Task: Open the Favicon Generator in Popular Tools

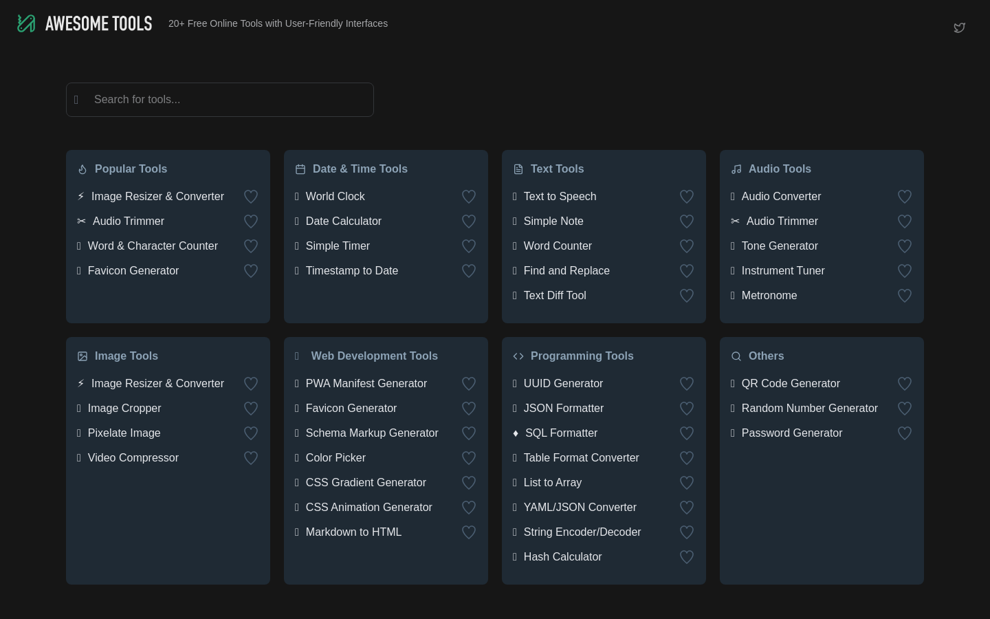Action: (133, 271)
